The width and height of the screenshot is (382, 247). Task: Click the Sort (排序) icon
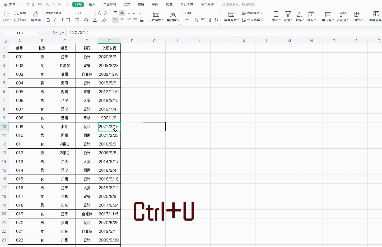click(x=300, y=14)
